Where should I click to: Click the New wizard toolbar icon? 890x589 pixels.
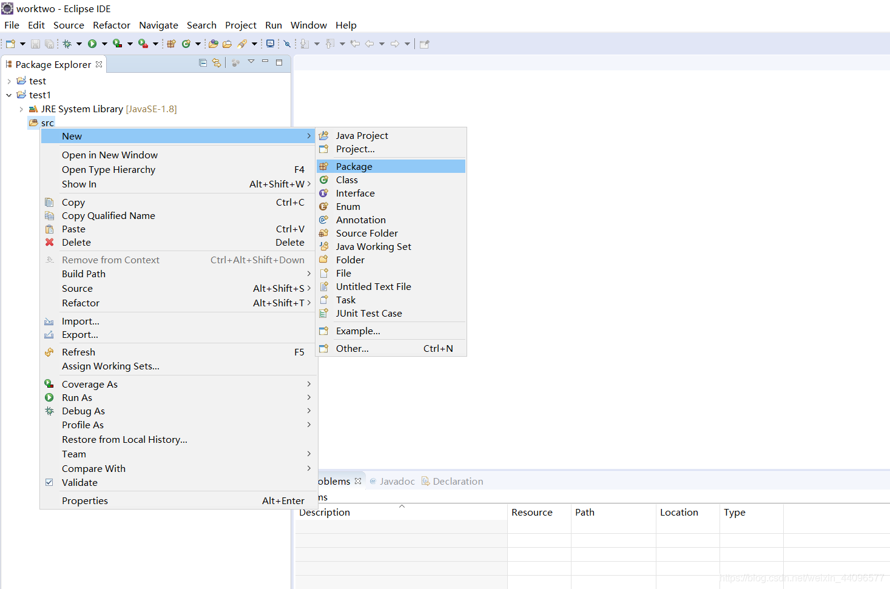click(10, 44)
